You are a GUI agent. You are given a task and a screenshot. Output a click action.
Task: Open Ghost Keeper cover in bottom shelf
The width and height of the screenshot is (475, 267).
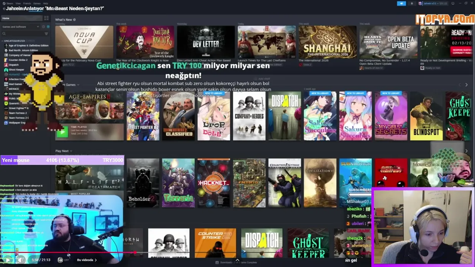click(x=308, y=243)
